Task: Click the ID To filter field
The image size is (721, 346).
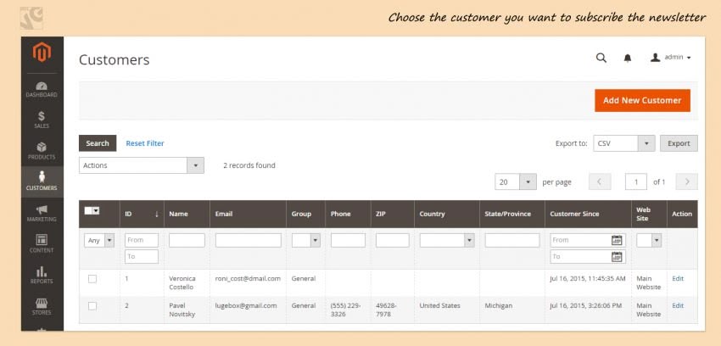Action: click(142, 256)
